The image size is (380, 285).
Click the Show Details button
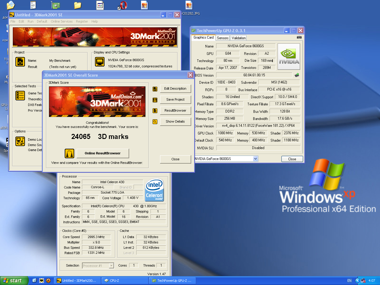pyautogui.click(x=175, y=121)
